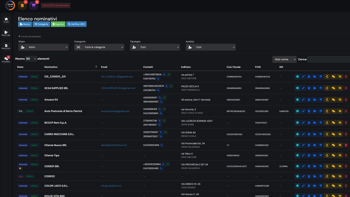
Task: Delete 123_CODE01_321 with trash icon
Action: (x=346, y=77)
